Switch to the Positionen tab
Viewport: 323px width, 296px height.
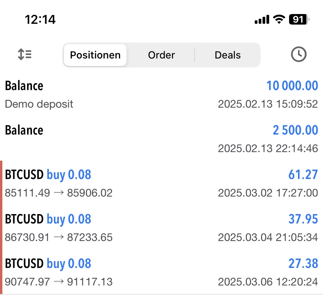[x=95, y=55]
